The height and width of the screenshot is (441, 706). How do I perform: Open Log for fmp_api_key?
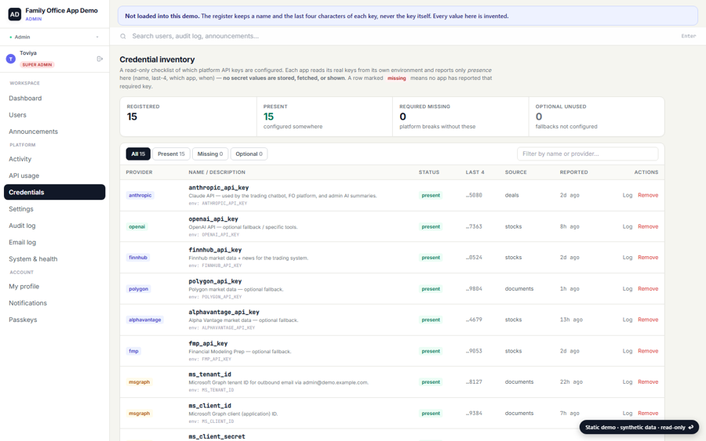[628, 351]
